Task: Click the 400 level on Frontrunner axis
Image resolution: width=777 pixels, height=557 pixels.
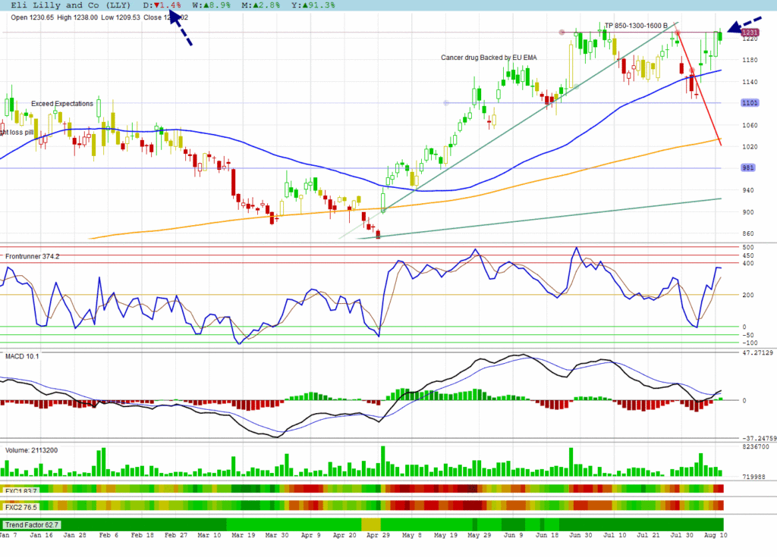Action: click(x=747, y=264)
